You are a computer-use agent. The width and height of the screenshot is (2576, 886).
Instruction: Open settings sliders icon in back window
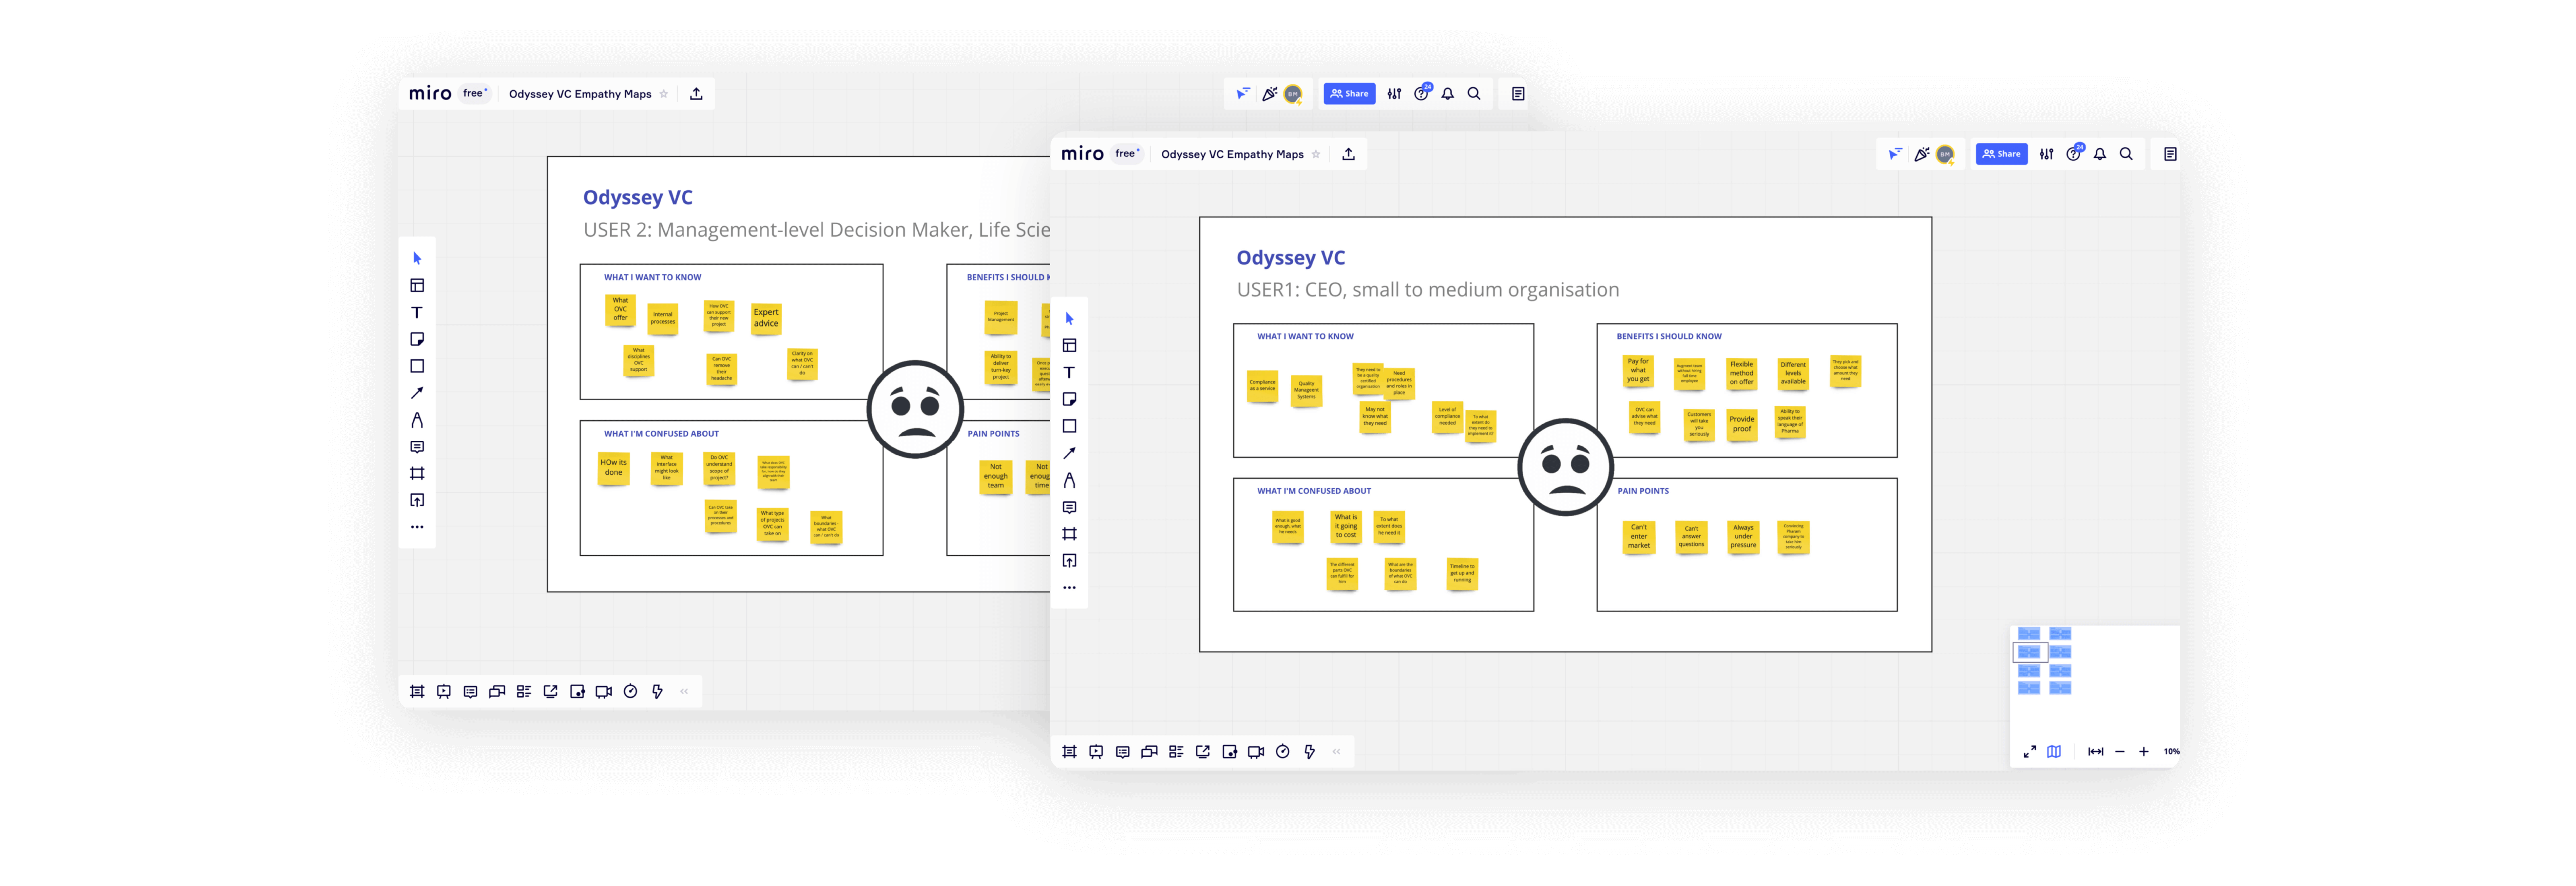coord(1395,94)
